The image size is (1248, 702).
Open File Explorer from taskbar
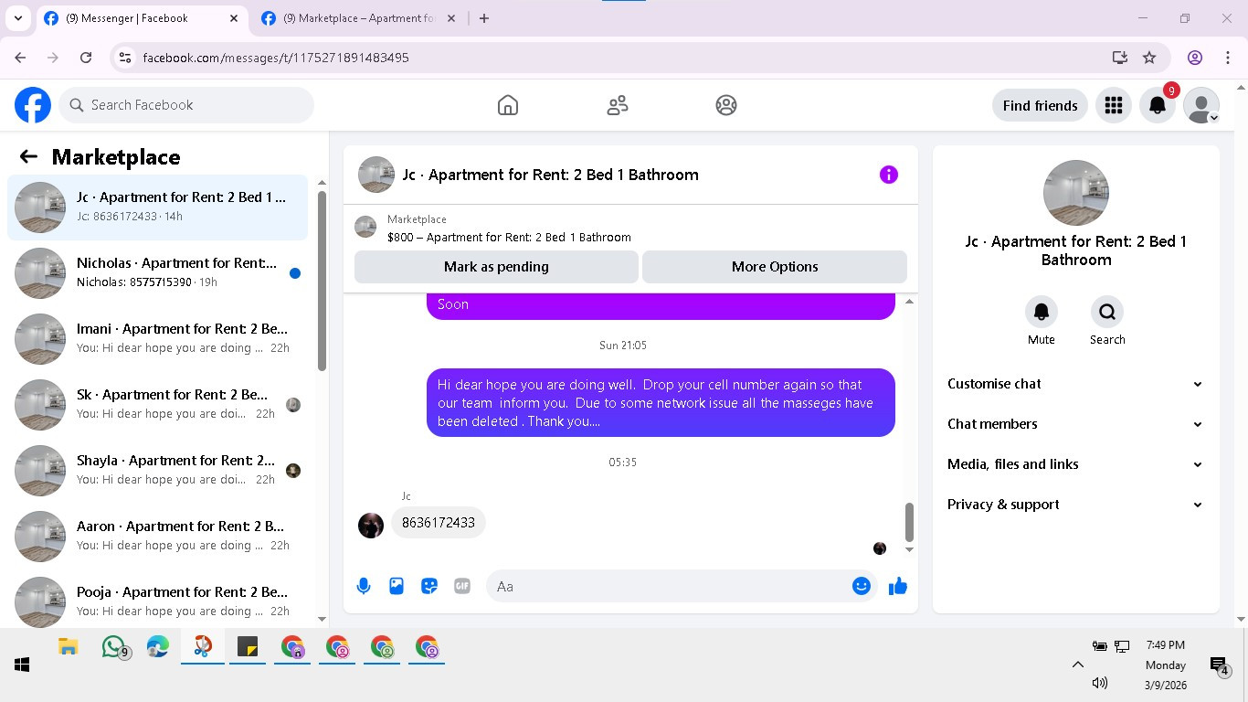(x=69, y=647)
